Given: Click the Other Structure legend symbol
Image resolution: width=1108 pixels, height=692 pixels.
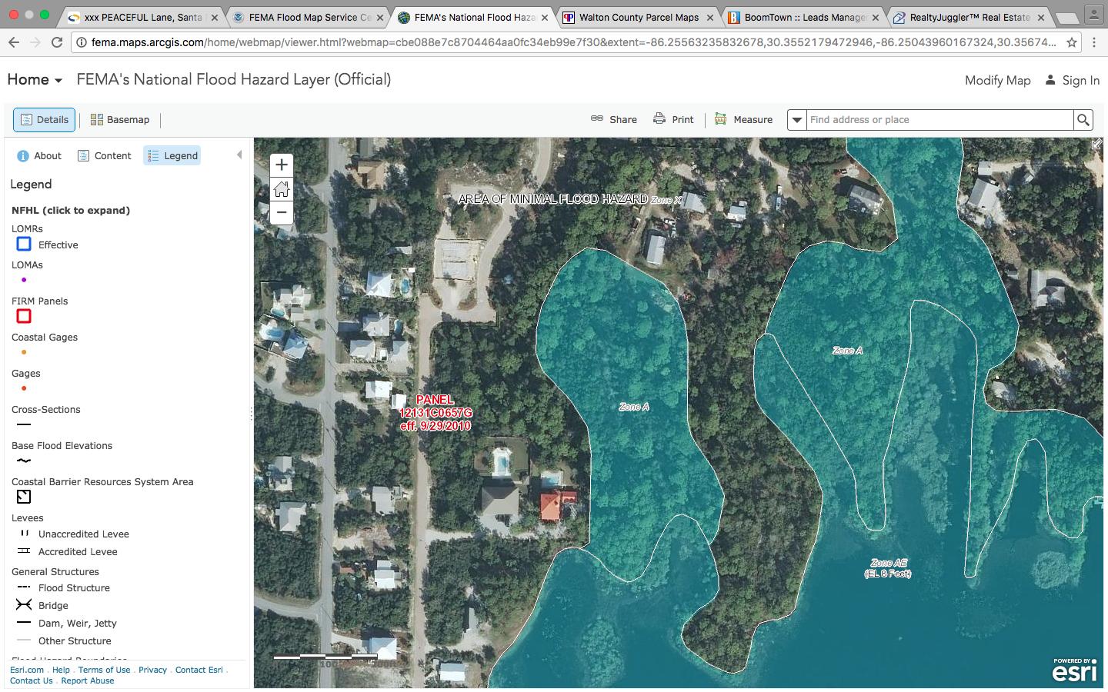Looking at the screenshot, I should tap(24, 640).
